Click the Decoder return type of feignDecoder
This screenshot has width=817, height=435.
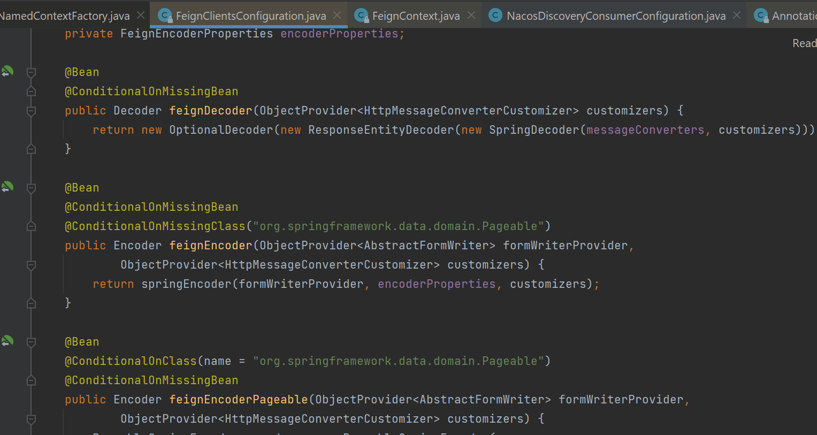click(138, 111)
